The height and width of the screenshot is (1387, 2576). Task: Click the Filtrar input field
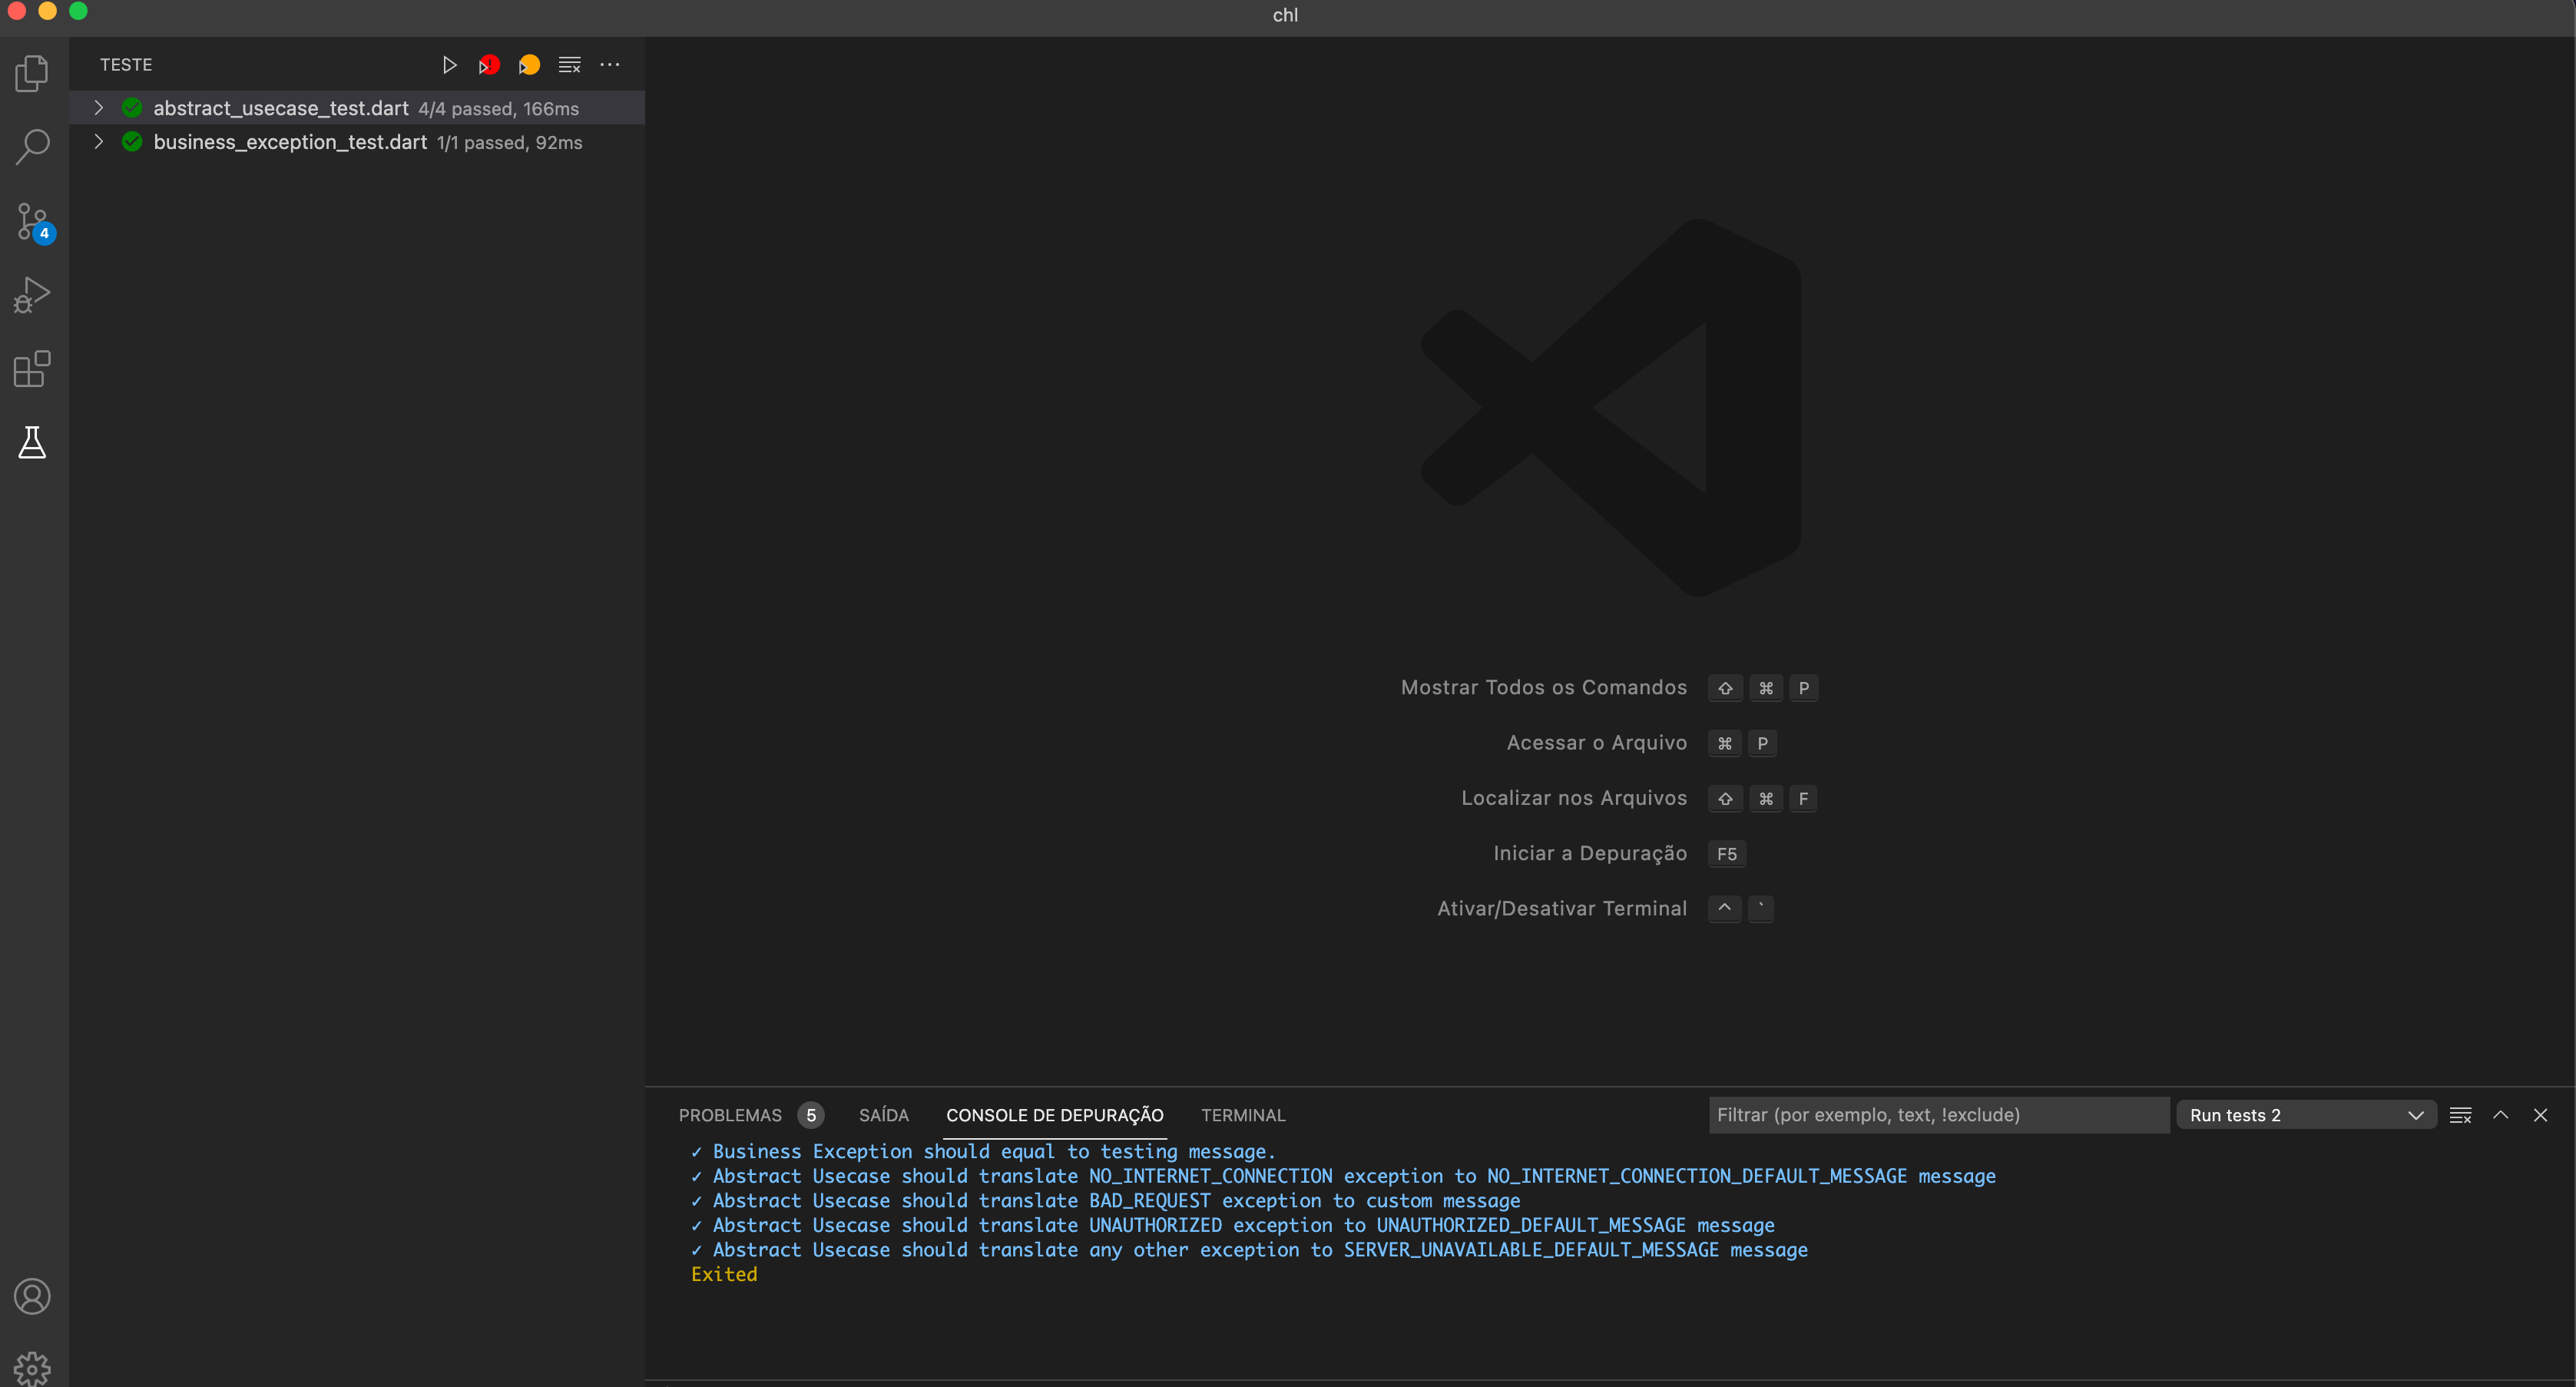click(x=1937, y=1115)
